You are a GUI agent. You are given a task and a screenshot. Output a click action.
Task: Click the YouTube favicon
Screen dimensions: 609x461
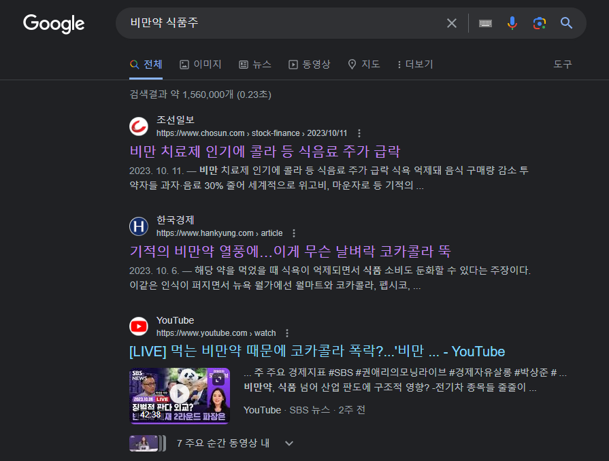[139, 326]
